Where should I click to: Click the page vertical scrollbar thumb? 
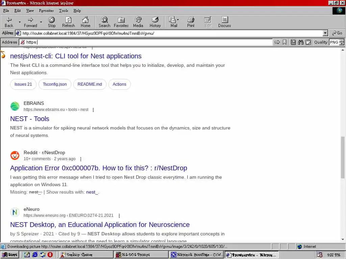pos(343,157)
